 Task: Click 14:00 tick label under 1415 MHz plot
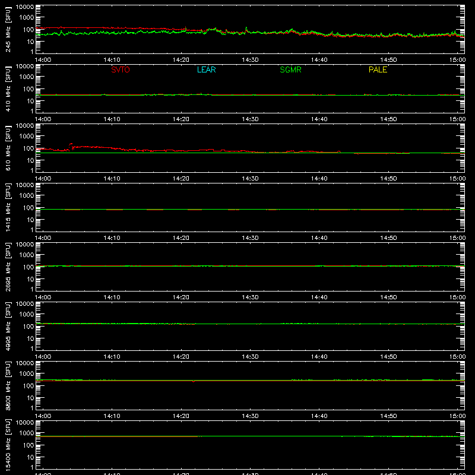(x=43, y=238)
